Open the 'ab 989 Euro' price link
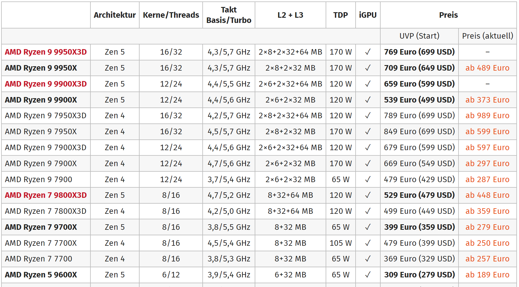Screen dimensions: 519x287 point(487,116)
